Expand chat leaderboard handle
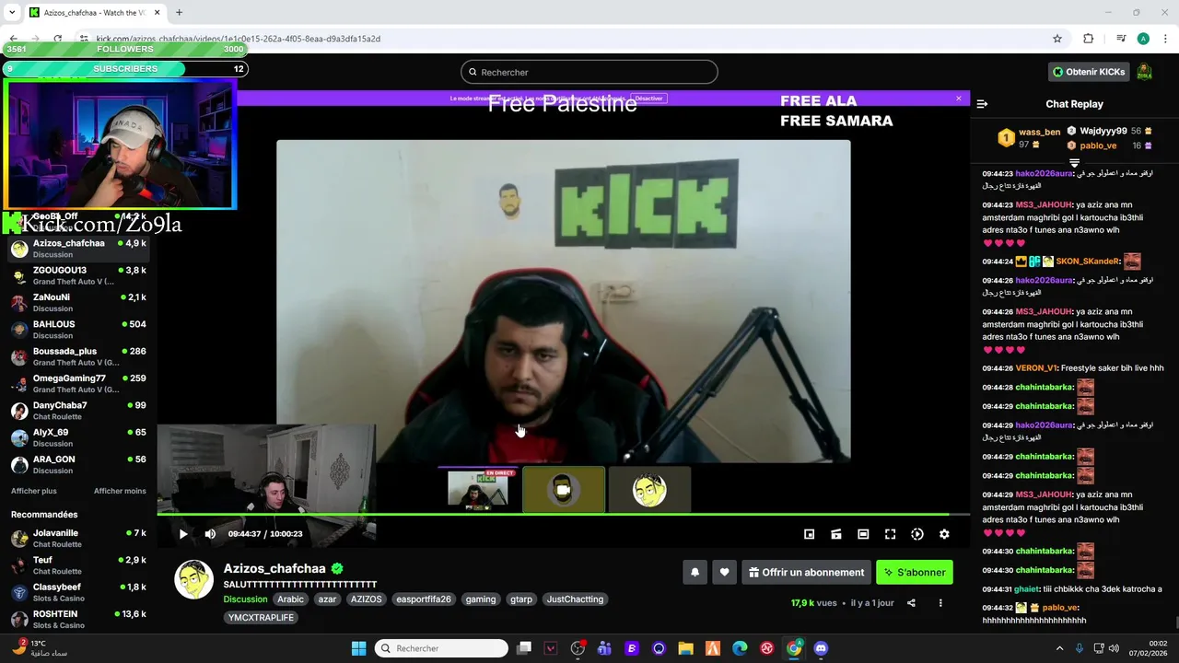The height and width of the screenshot is (663, 1179). (1074, 163)
